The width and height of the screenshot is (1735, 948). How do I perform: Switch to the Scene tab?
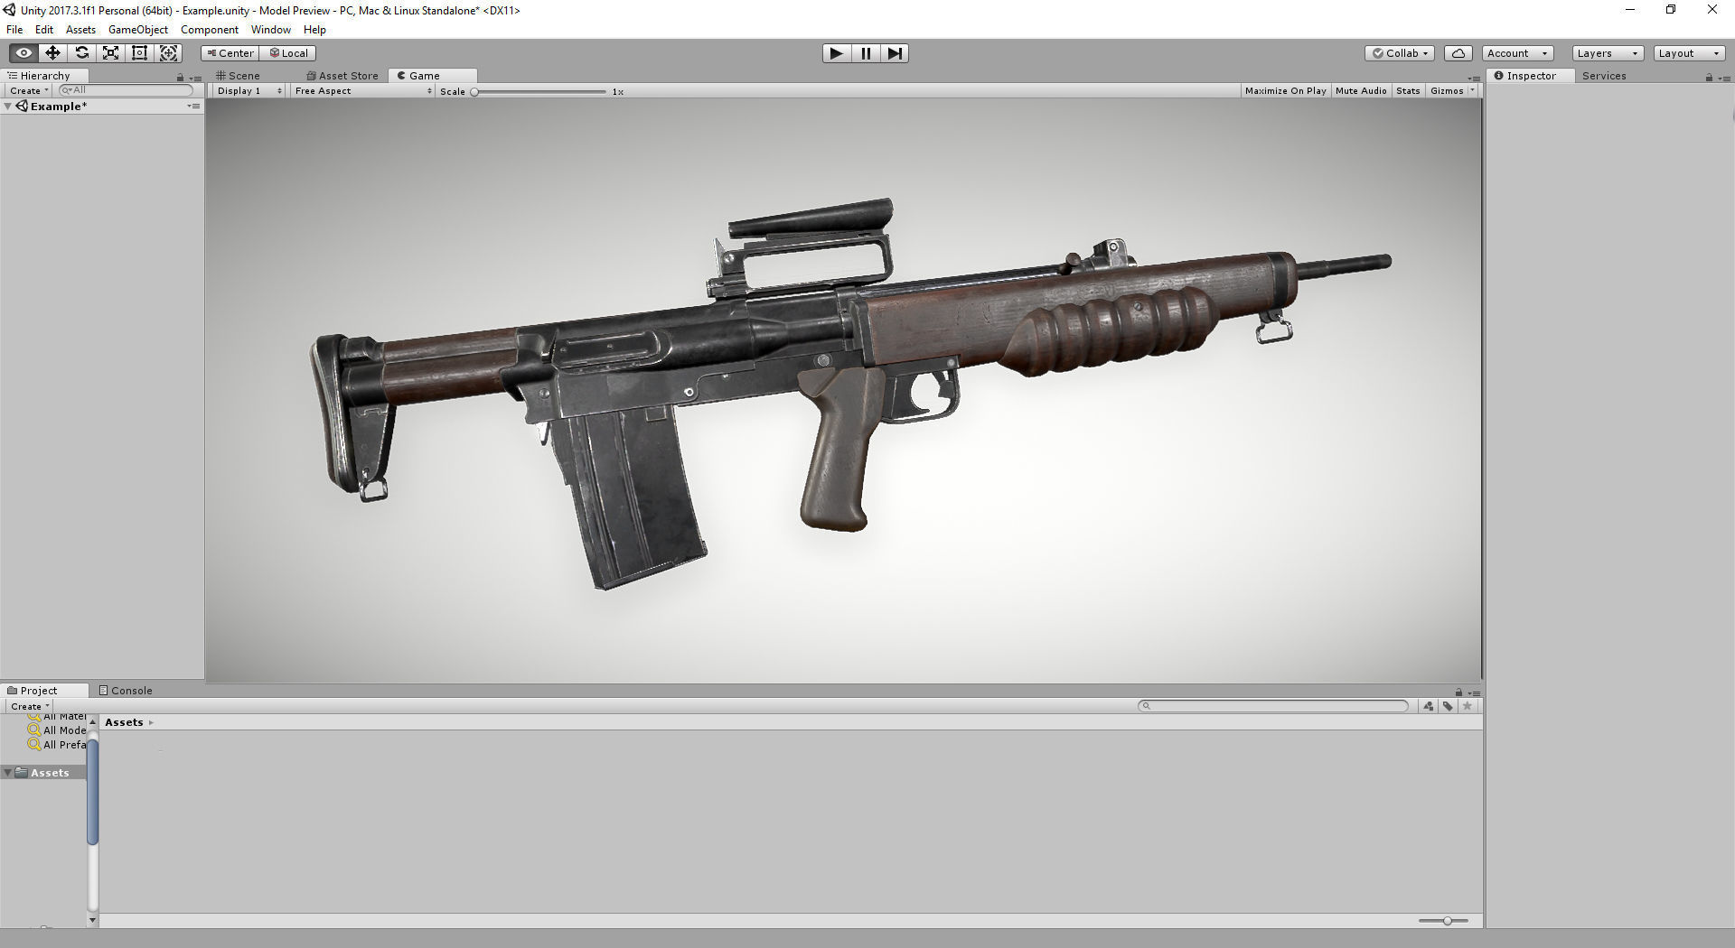239,76
